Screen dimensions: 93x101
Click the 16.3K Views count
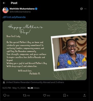[33, 88]
